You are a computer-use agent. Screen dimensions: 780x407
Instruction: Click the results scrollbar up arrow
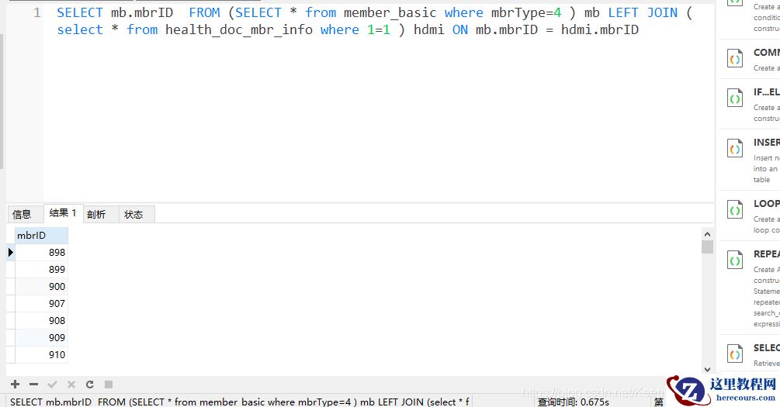pos(707,234)
